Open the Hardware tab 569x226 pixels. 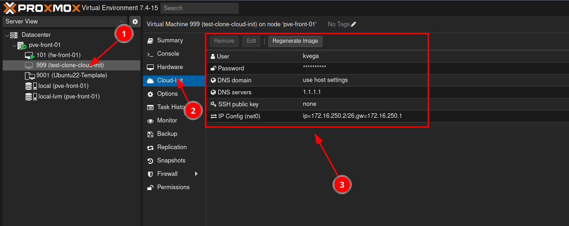(170, 67)
